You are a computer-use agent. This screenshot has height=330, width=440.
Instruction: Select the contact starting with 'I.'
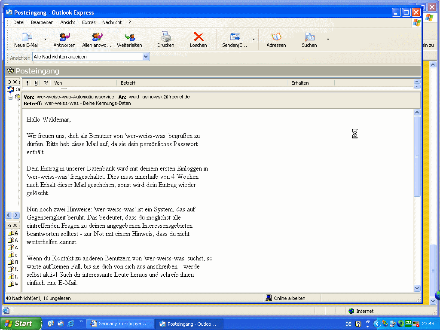12,276
